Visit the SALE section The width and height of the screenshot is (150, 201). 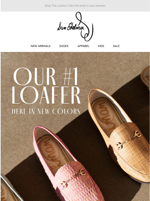(116, 46)
